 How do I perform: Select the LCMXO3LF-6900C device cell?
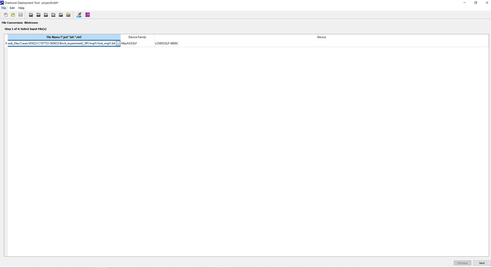pyautogui.click(x=321, y=43)
